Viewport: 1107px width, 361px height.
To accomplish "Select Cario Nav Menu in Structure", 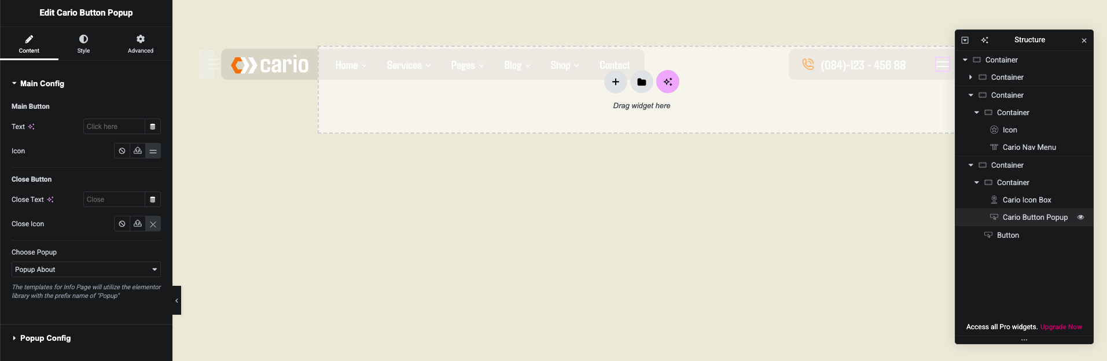I will click(x=1029, y=148).
